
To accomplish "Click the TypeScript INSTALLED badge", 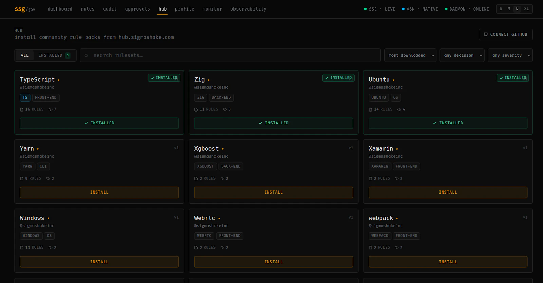I will pyautogui.click(x=164, y=78).
